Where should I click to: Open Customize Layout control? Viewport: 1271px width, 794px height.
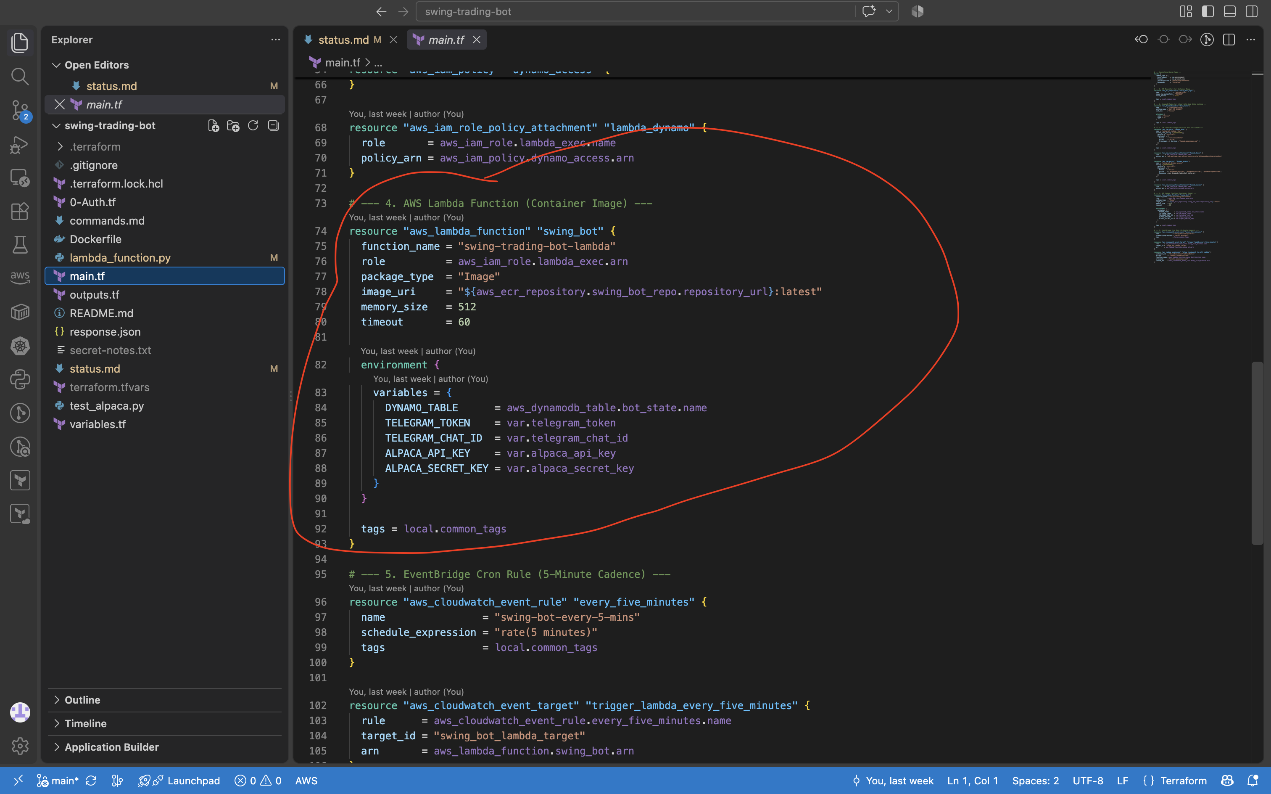[x=1186, y=11]
